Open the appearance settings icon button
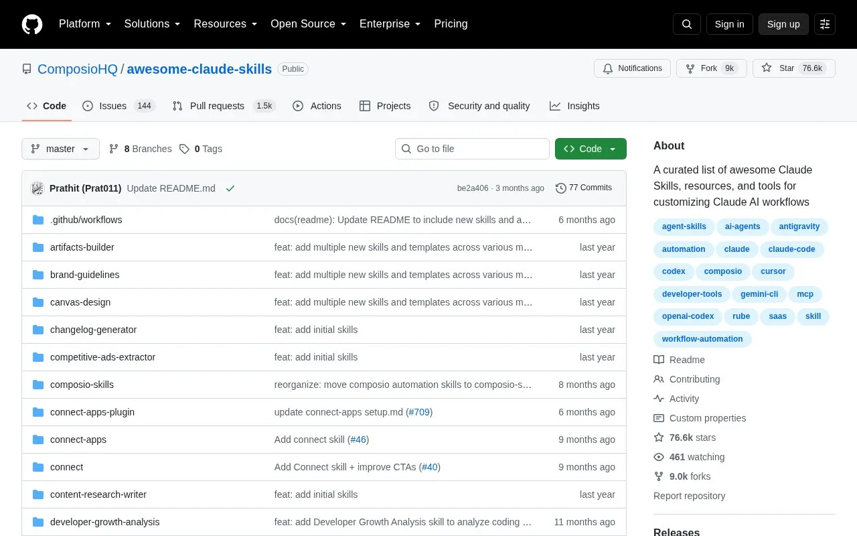The width and height of the screenshot is (857, 536). click(x=825, y=24)
